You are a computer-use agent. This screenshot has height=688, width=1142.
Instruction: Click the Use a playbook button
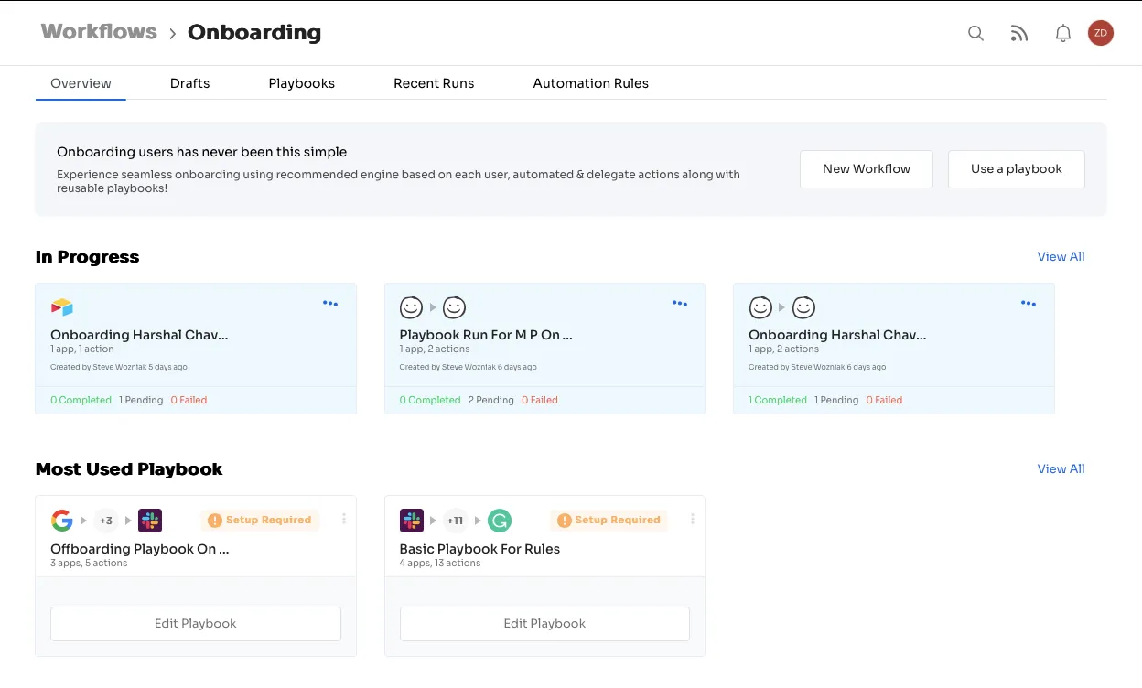coord(1017,169)
